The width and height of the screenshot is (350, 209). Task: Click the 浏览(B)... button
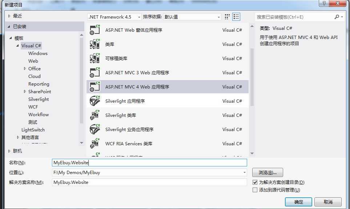[267, 172]
